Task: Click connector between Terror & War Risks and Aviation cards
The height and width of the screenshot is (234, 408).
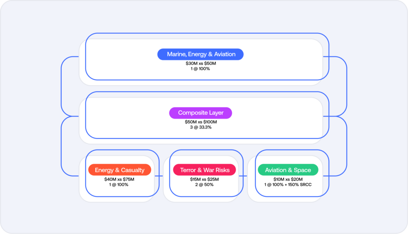Action: click(246, 175)
